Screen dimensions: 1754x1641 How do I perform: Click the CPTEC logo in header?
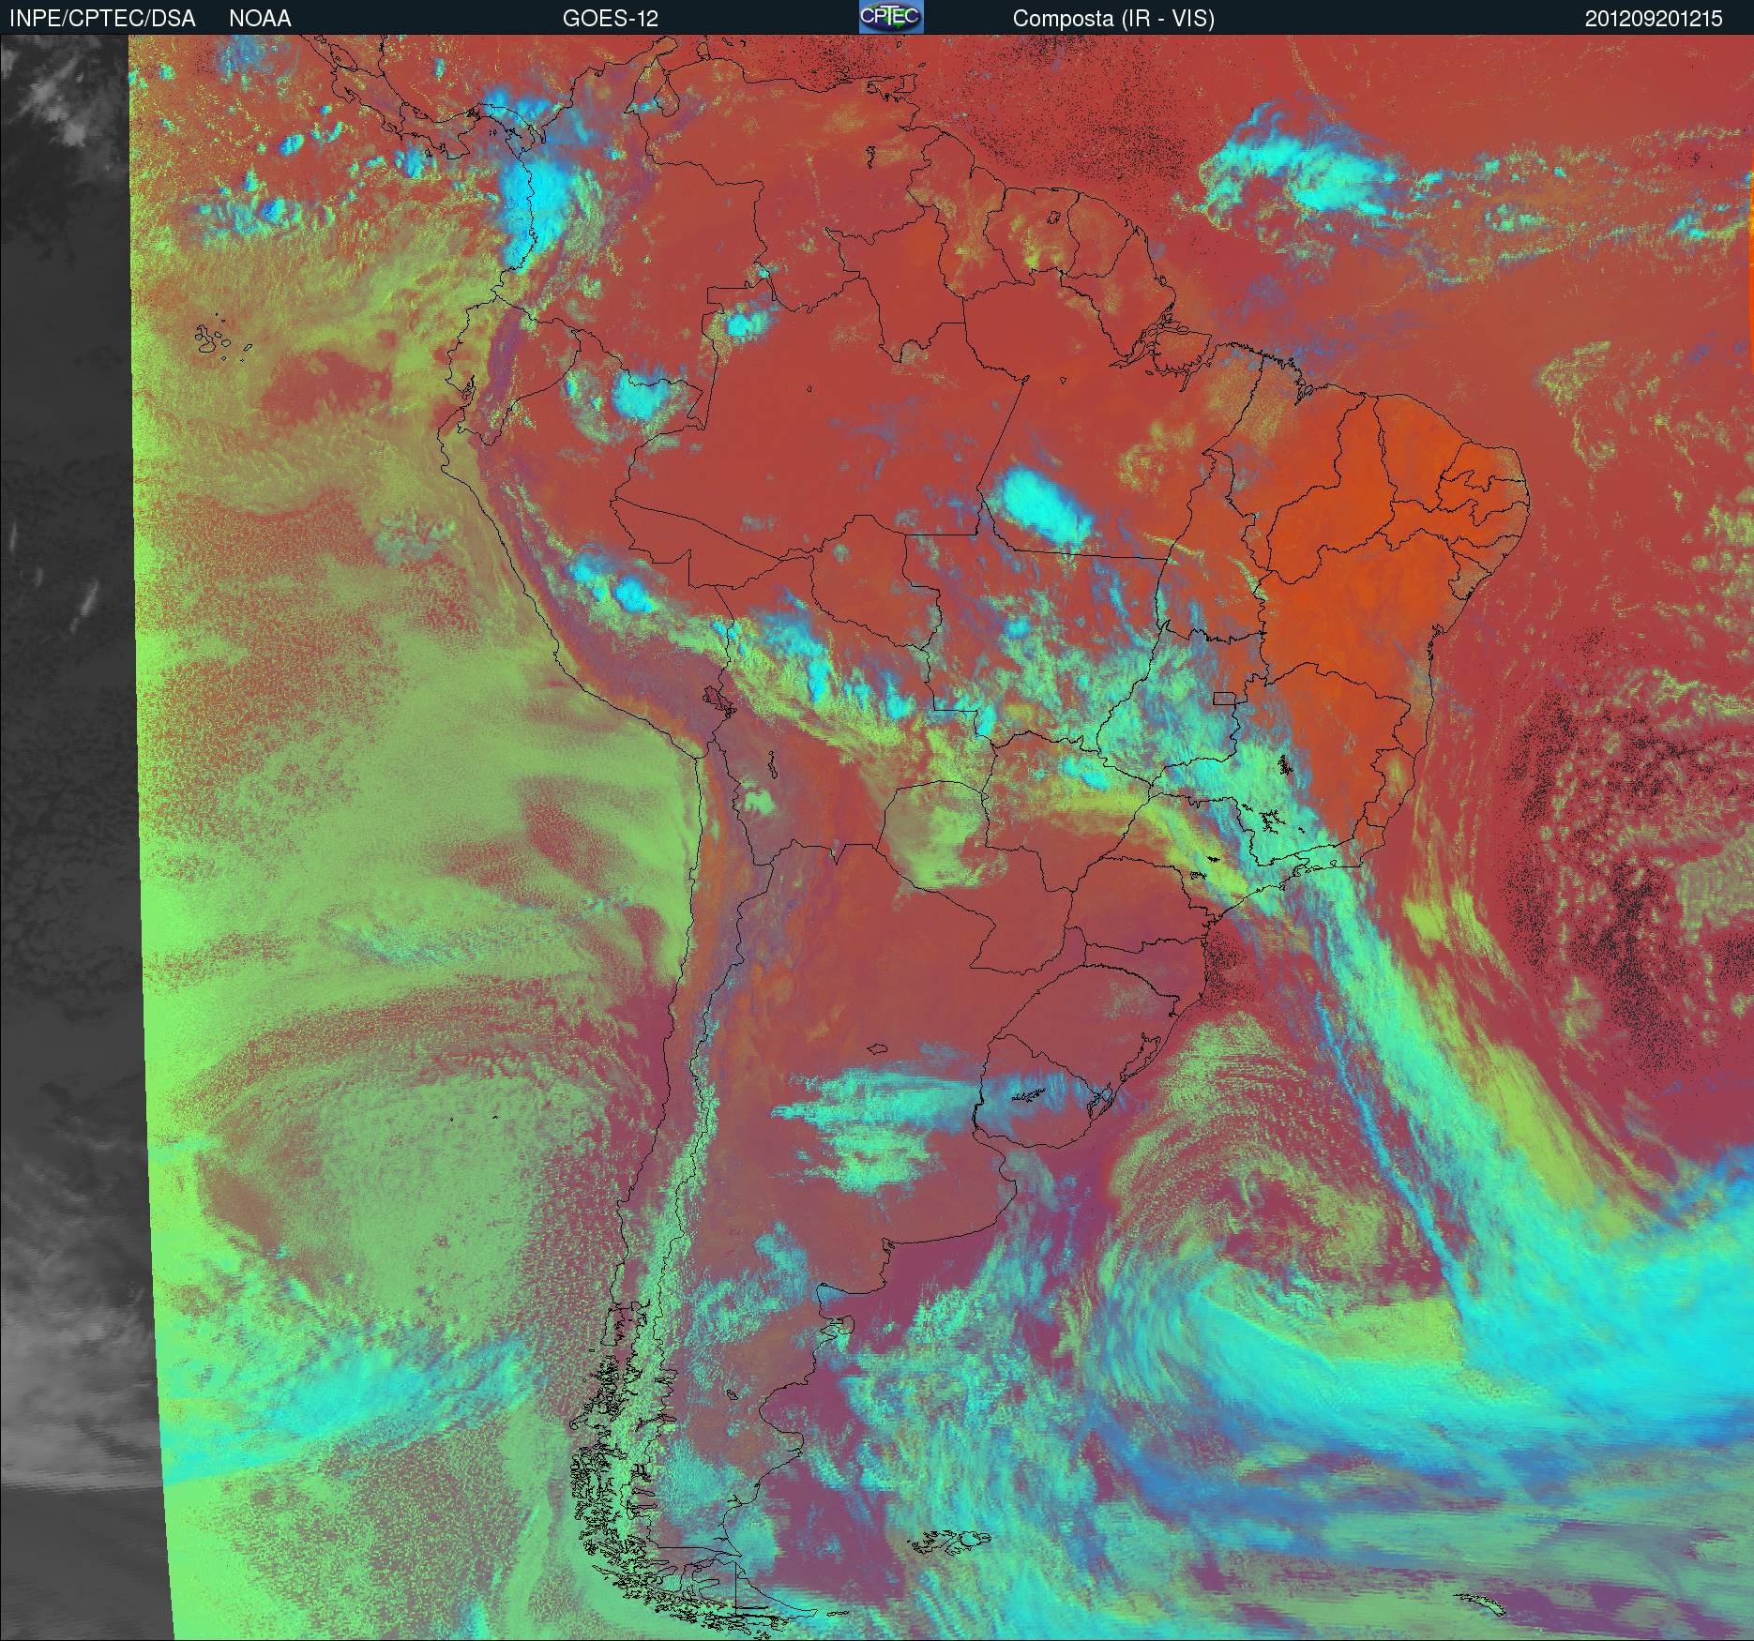click(x=891, y=17)
